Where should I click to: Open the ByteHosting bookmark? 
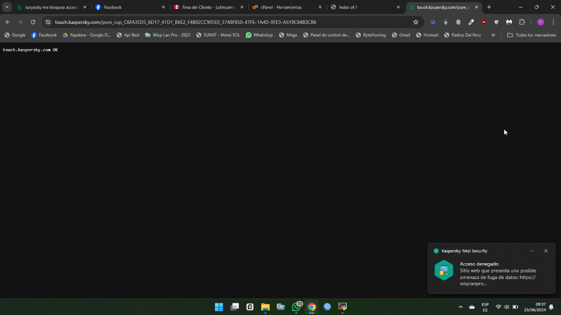[370, 35]
